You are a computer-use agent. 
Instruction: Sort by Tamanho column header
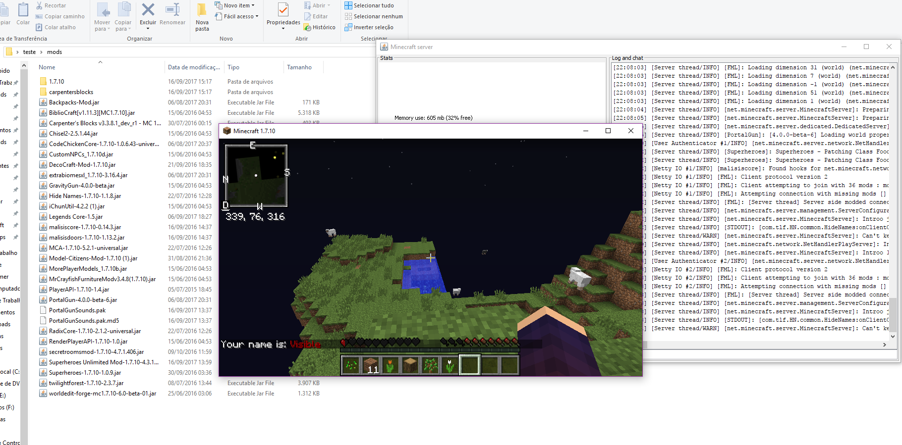(299, 67)
